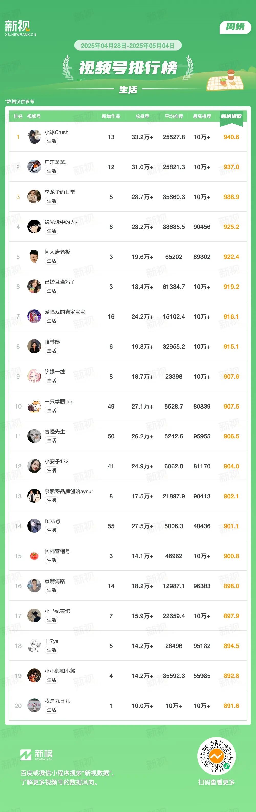256x812 pixels.
Task: Click the 最高推荐 column header
Action: (x=202, y=116)
